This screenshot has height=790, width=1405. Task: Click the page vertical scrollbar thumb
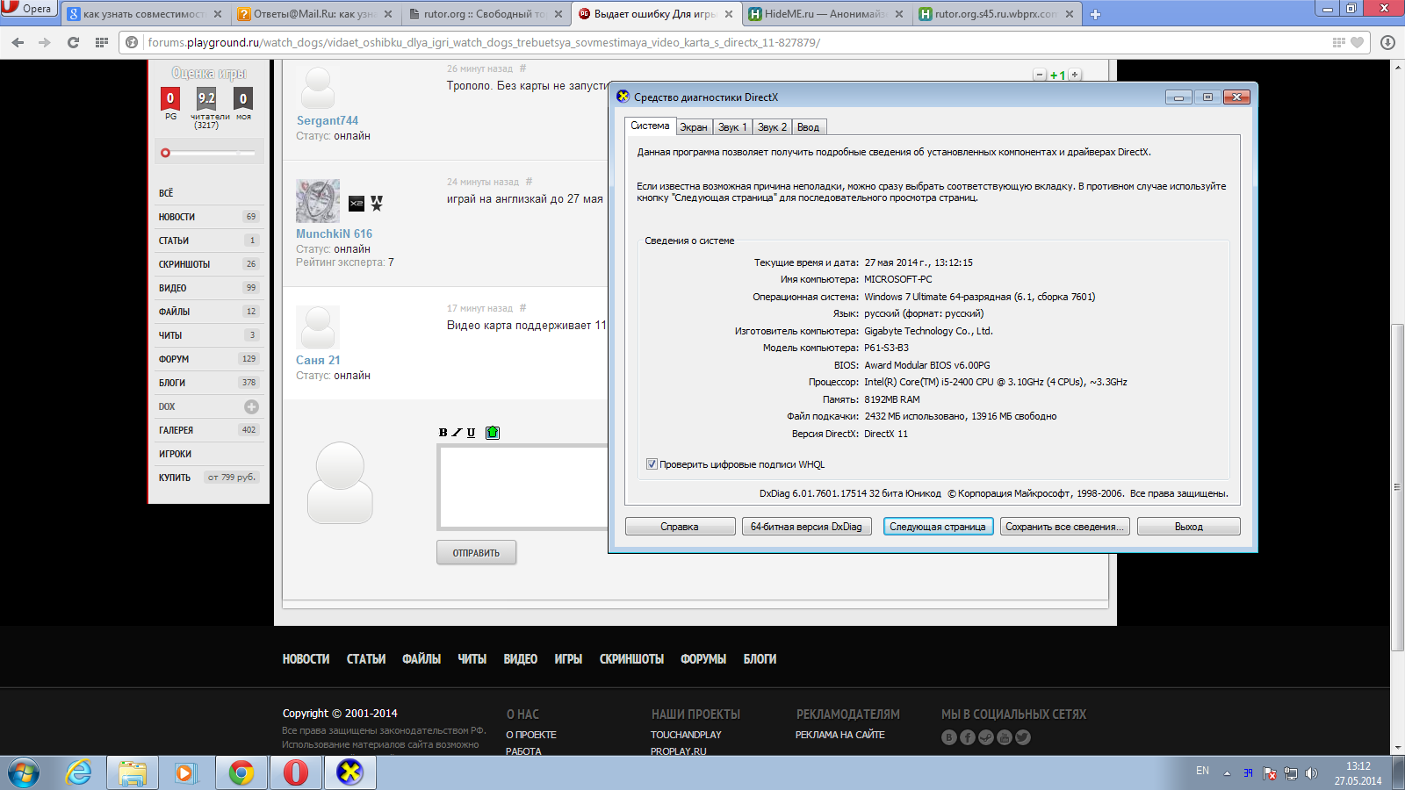click(1397, 487)
